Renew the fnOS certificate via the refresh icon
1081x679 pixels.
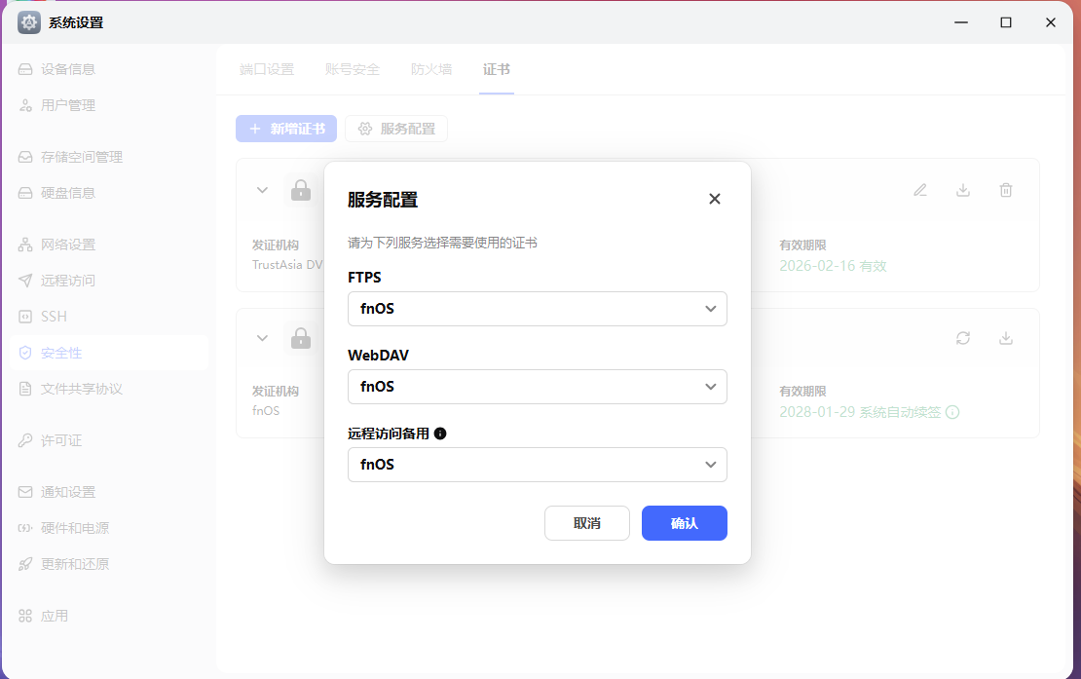coord(963,338)
